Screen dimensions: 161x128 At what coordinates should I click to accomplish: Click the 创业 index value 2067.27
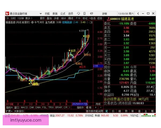click(60, 115)
